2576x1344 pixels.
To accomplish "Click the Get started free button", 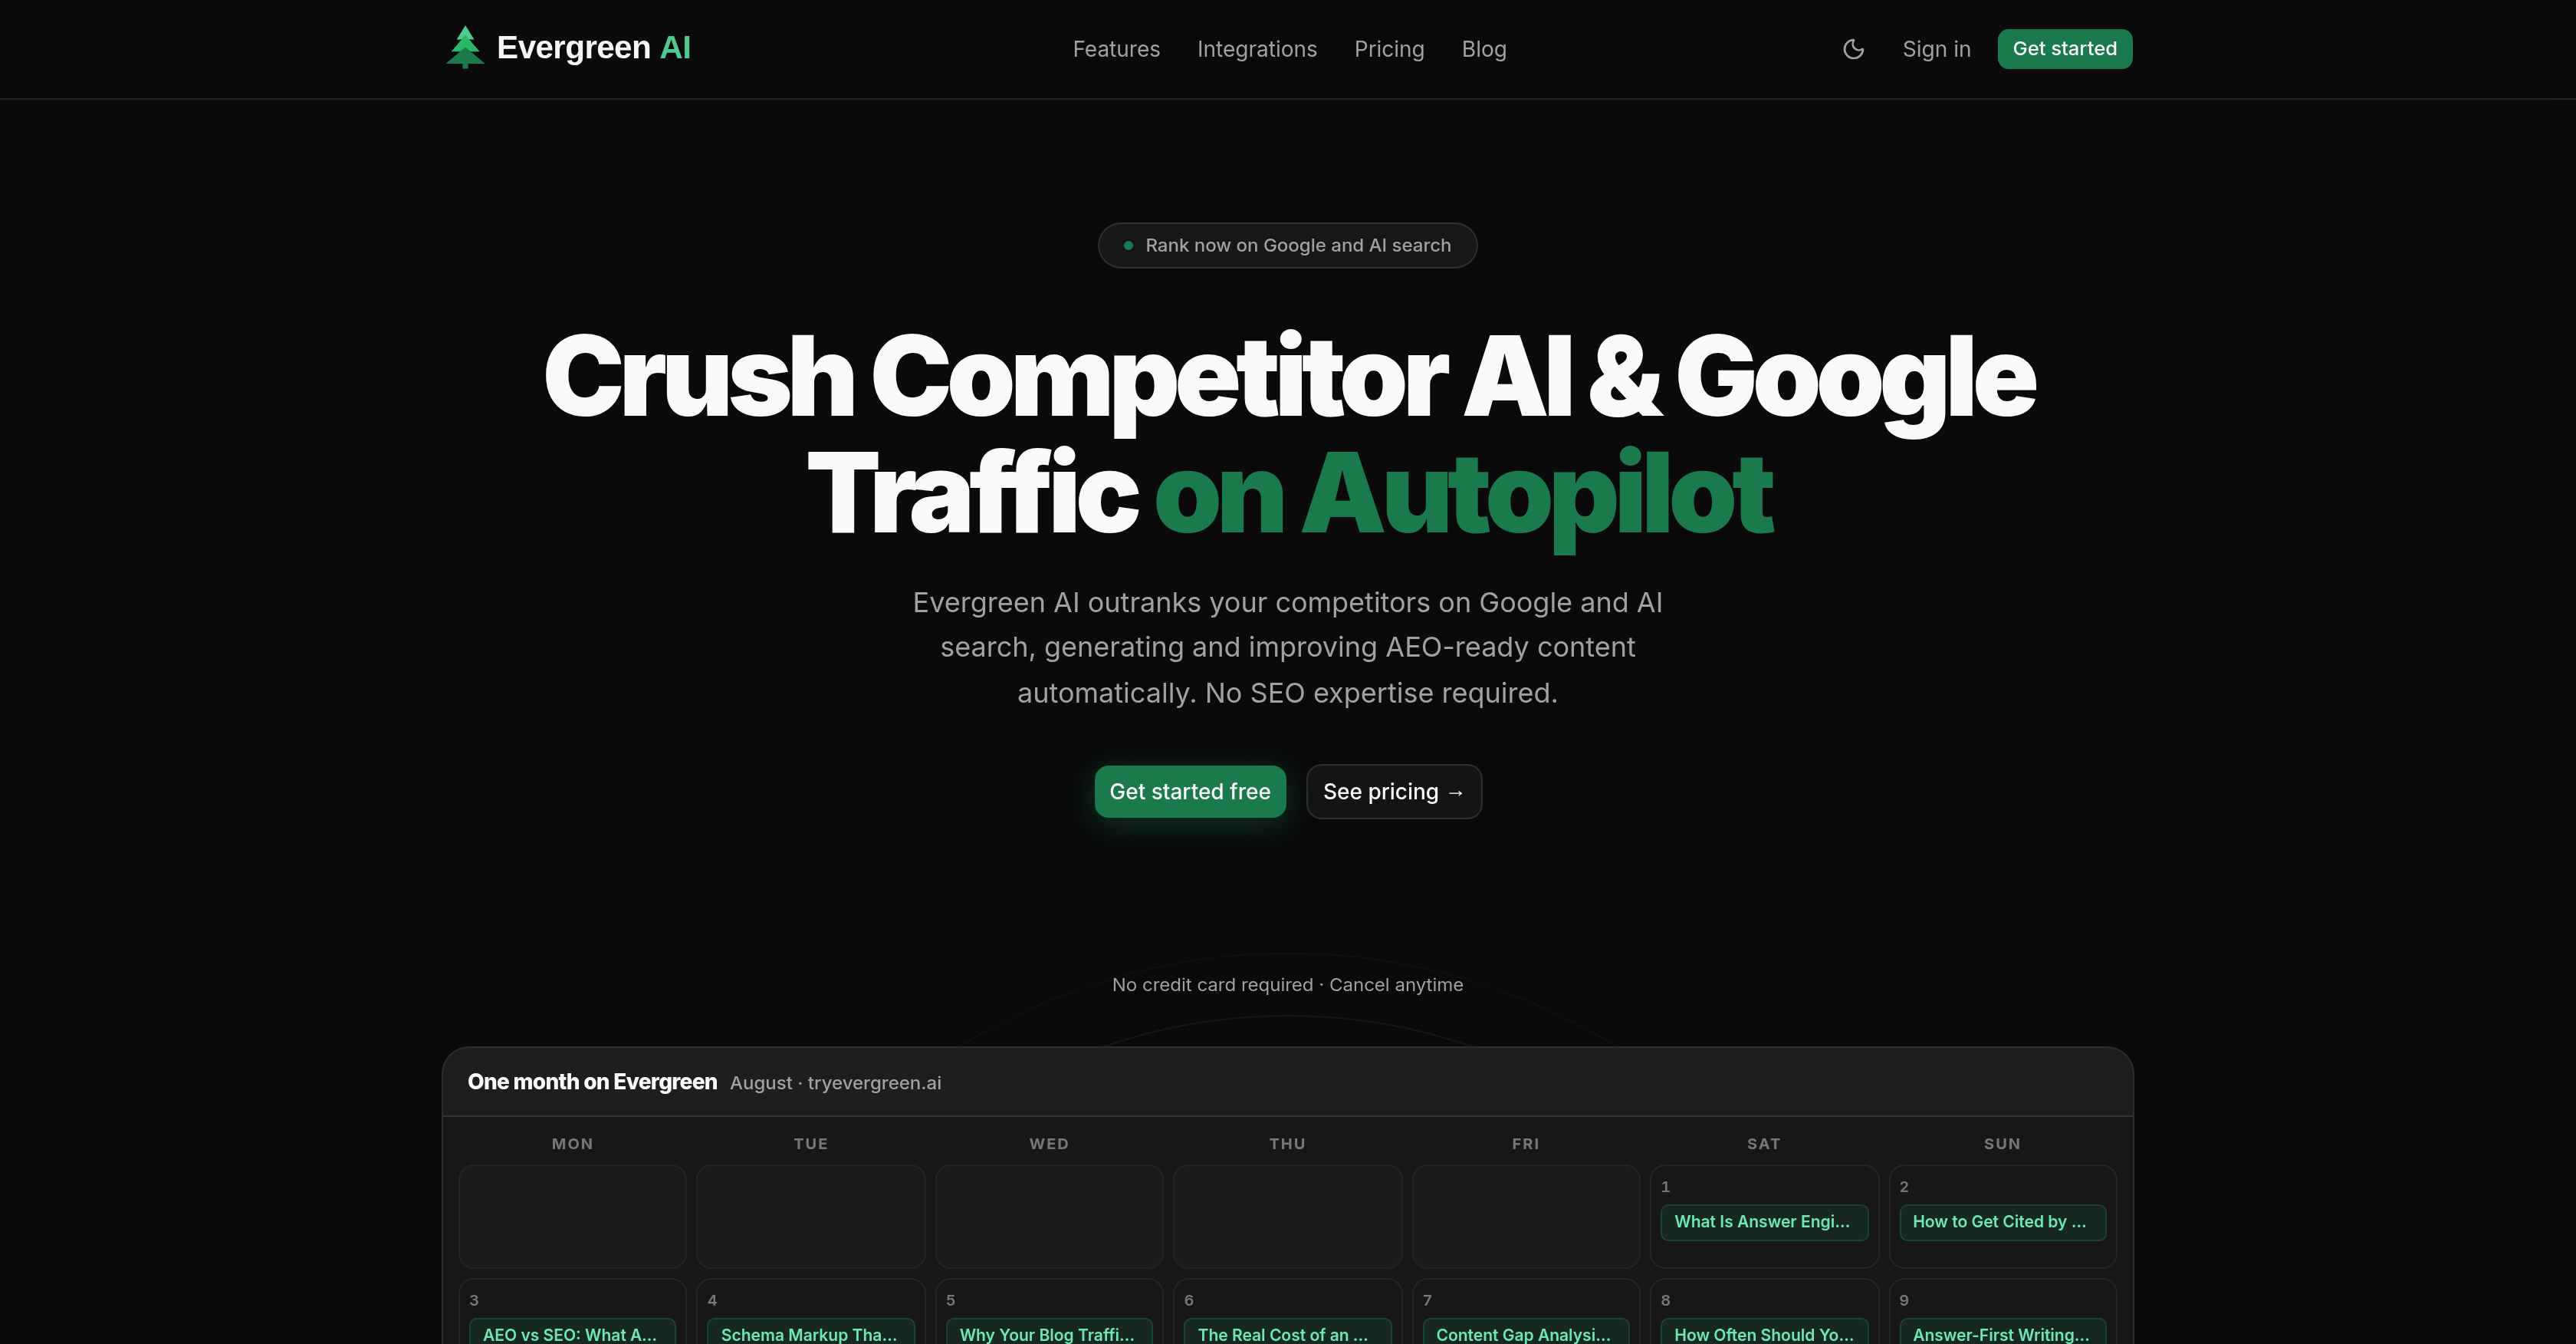I will (x=1190, y=792).
